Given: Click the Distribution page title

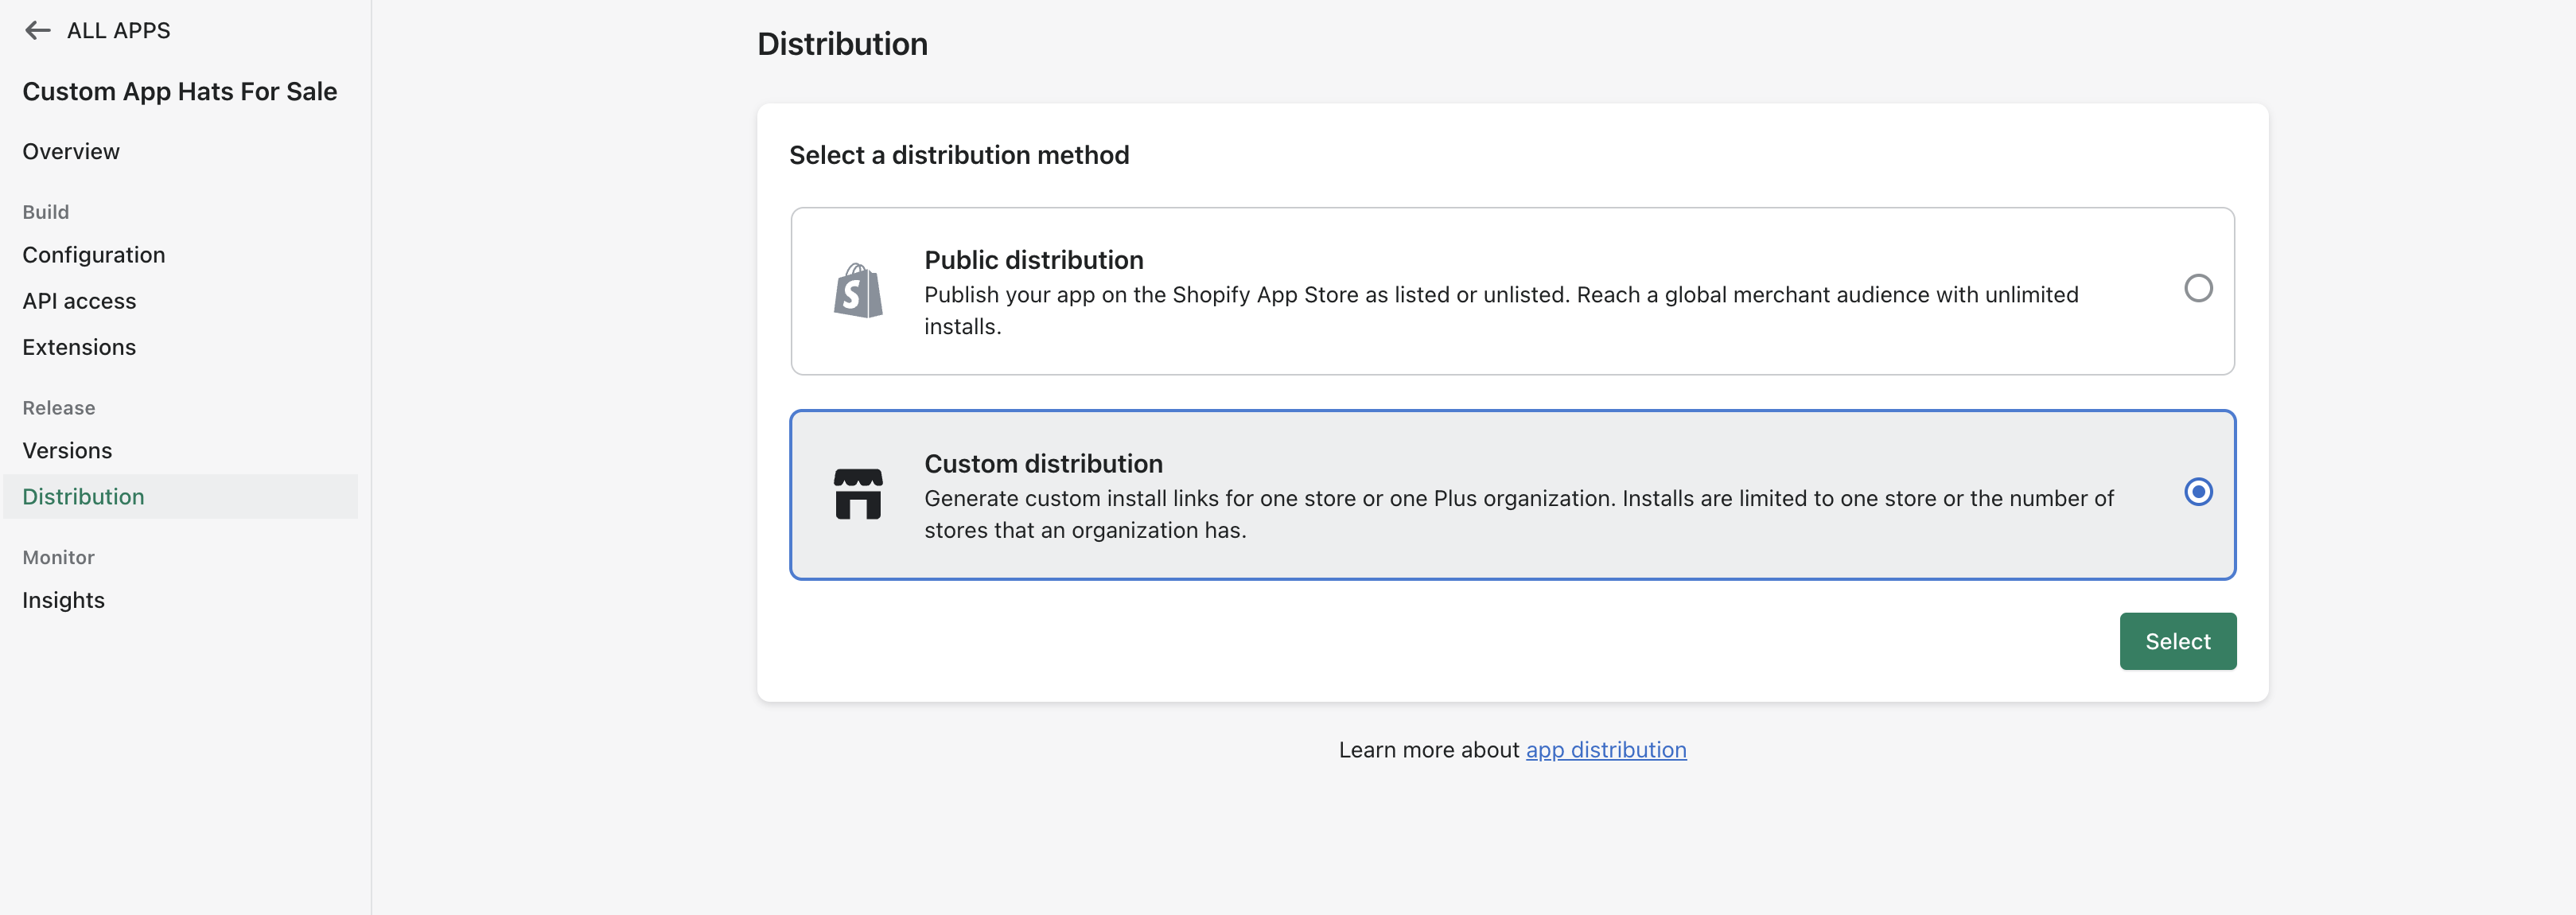Looking at the screenshot, I should tap(842, 44).
